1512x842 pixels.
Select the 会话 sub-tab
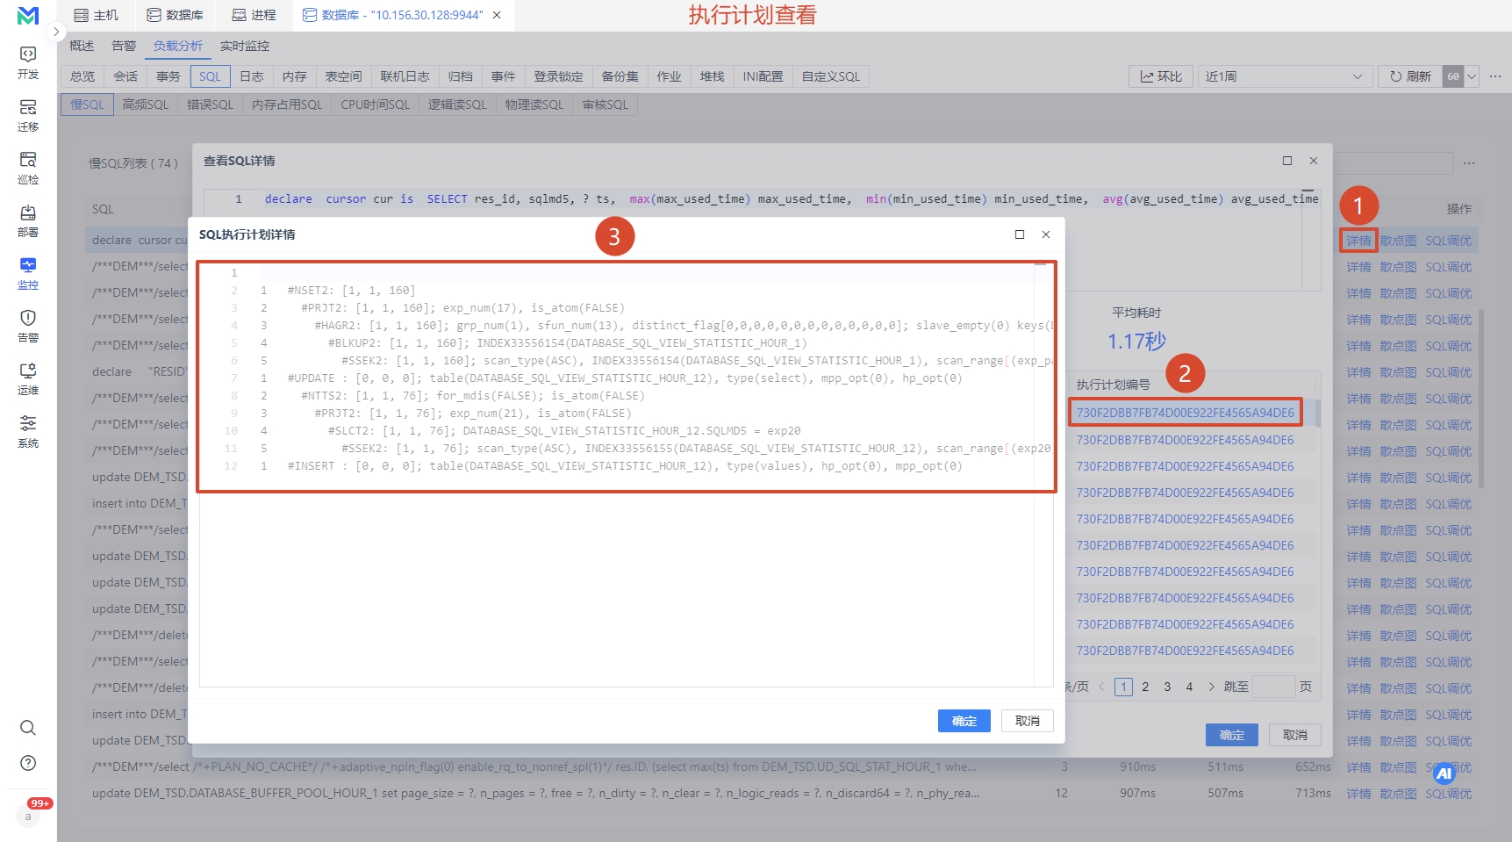click(125, 76)
